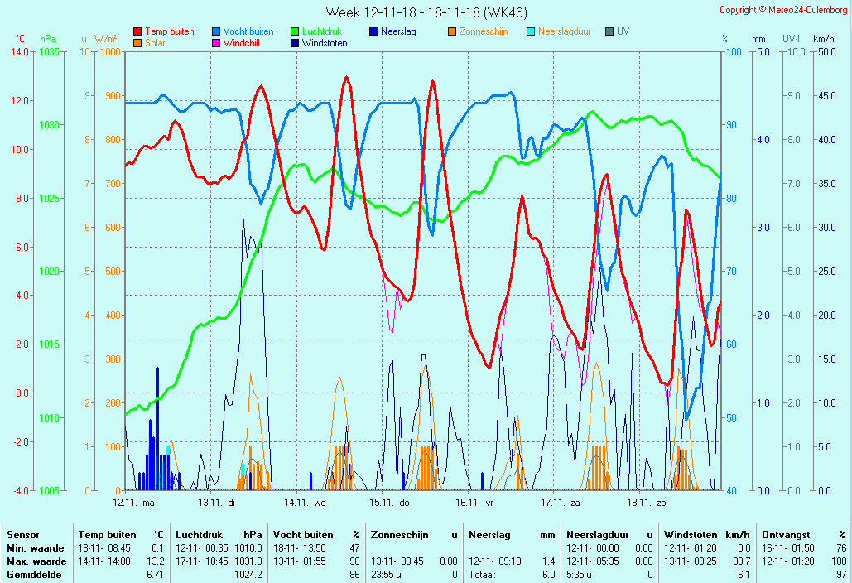Click the 16.11. vr date label
The image size is (852, 583).
coord(474,503)
